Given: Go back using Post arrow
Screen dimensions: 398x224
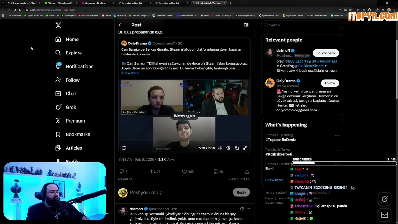Looking at the screenshot, I should point(121,25).
